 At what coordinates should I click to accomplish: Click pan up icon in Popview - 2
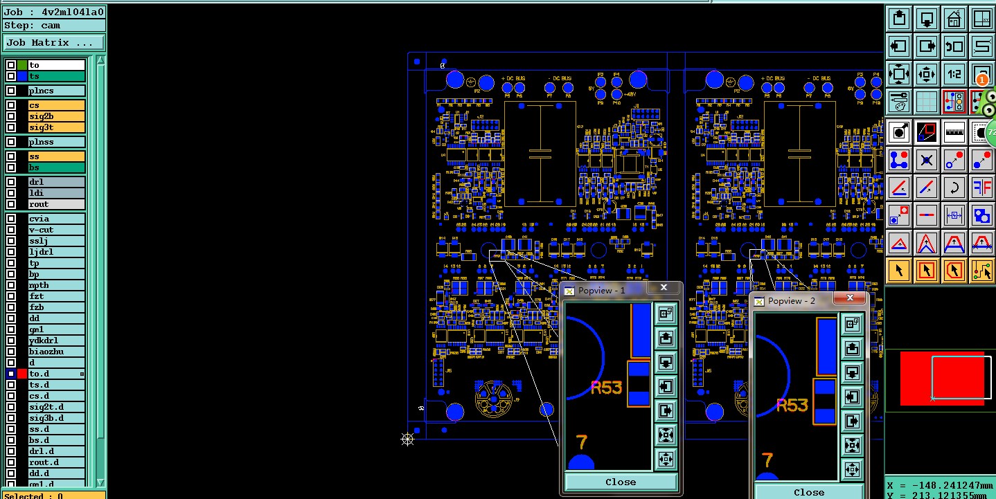coord(852,349)
